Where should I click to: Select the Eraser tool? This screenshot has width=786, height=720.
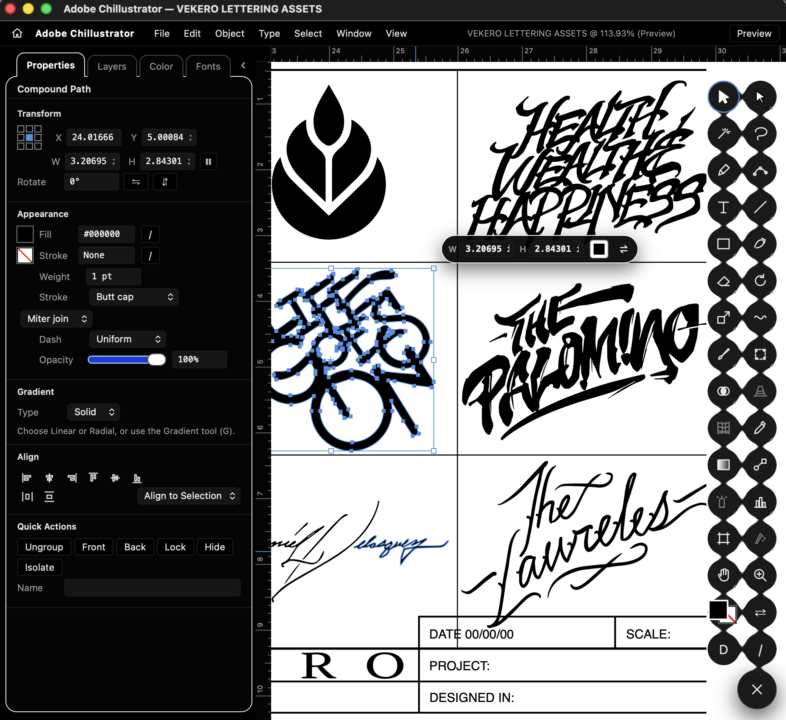click(x=723, y=281)
